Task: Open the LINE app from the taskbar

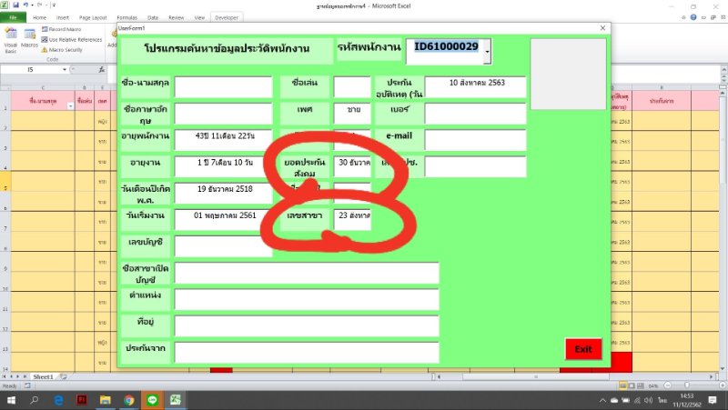Action: point(152,399)
